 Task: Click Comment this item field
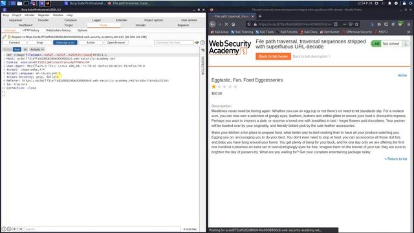pos(174,43)
